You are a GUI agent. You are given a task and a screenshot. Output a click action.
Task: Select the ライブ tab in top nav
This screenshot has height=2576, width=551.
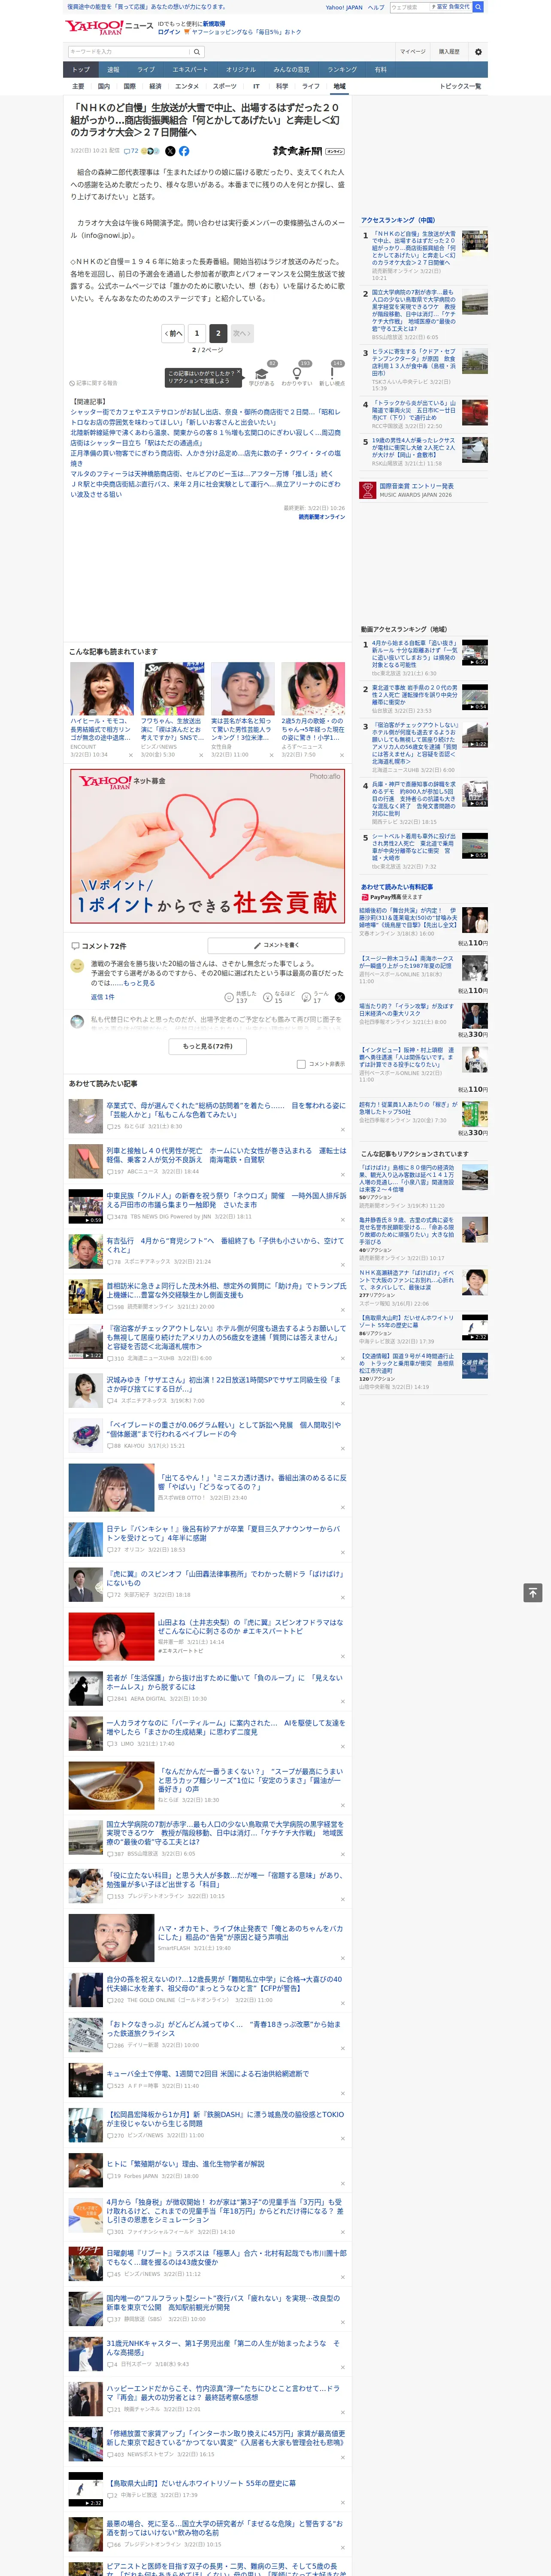[x=146, y=70]
